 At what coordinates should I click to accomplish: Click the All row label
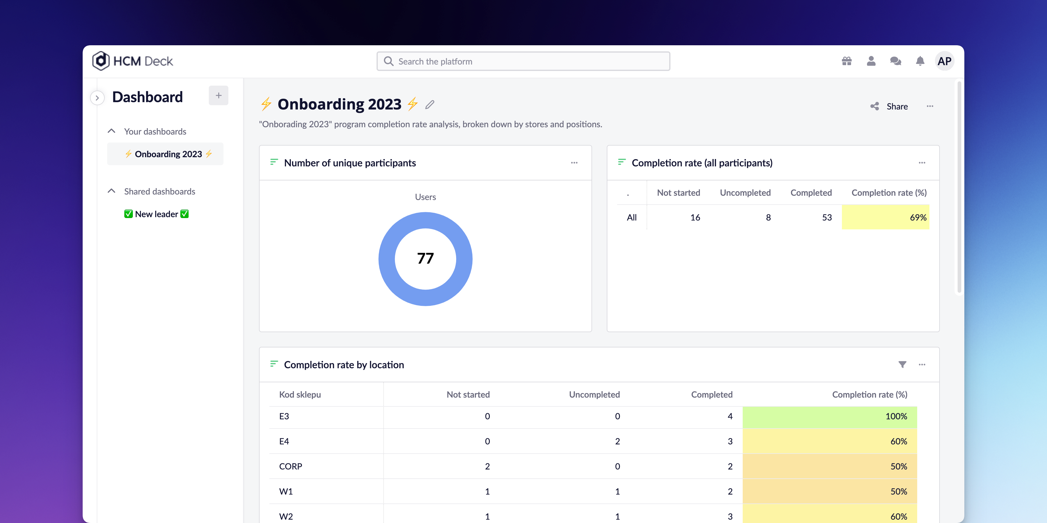point(632,217)
